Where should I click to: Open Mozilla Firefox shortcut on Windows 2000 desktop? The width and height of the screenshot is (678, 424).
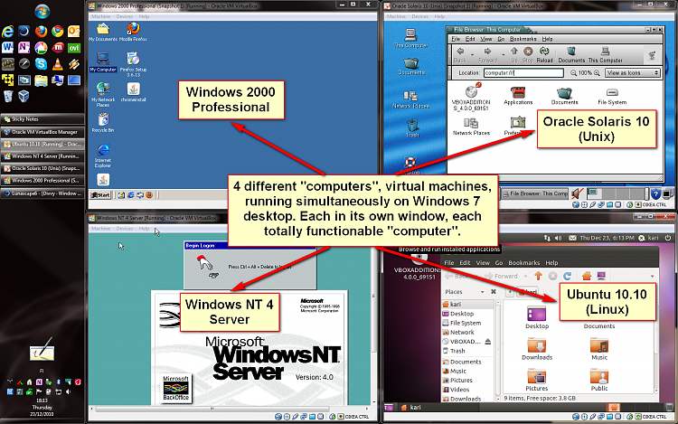click(133, 32)
